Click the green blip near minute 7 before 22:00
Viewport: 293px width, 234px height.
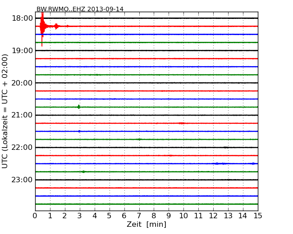(139, 139)
